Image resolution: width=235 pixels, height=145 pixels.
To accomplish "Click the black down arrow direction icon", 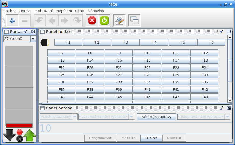I will pos(9,135).
